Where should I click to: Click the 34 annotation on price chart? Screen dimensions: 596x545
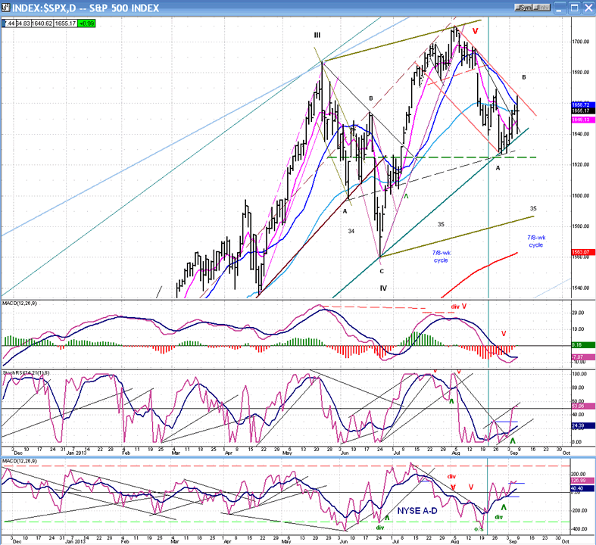(x=351, y=231)
